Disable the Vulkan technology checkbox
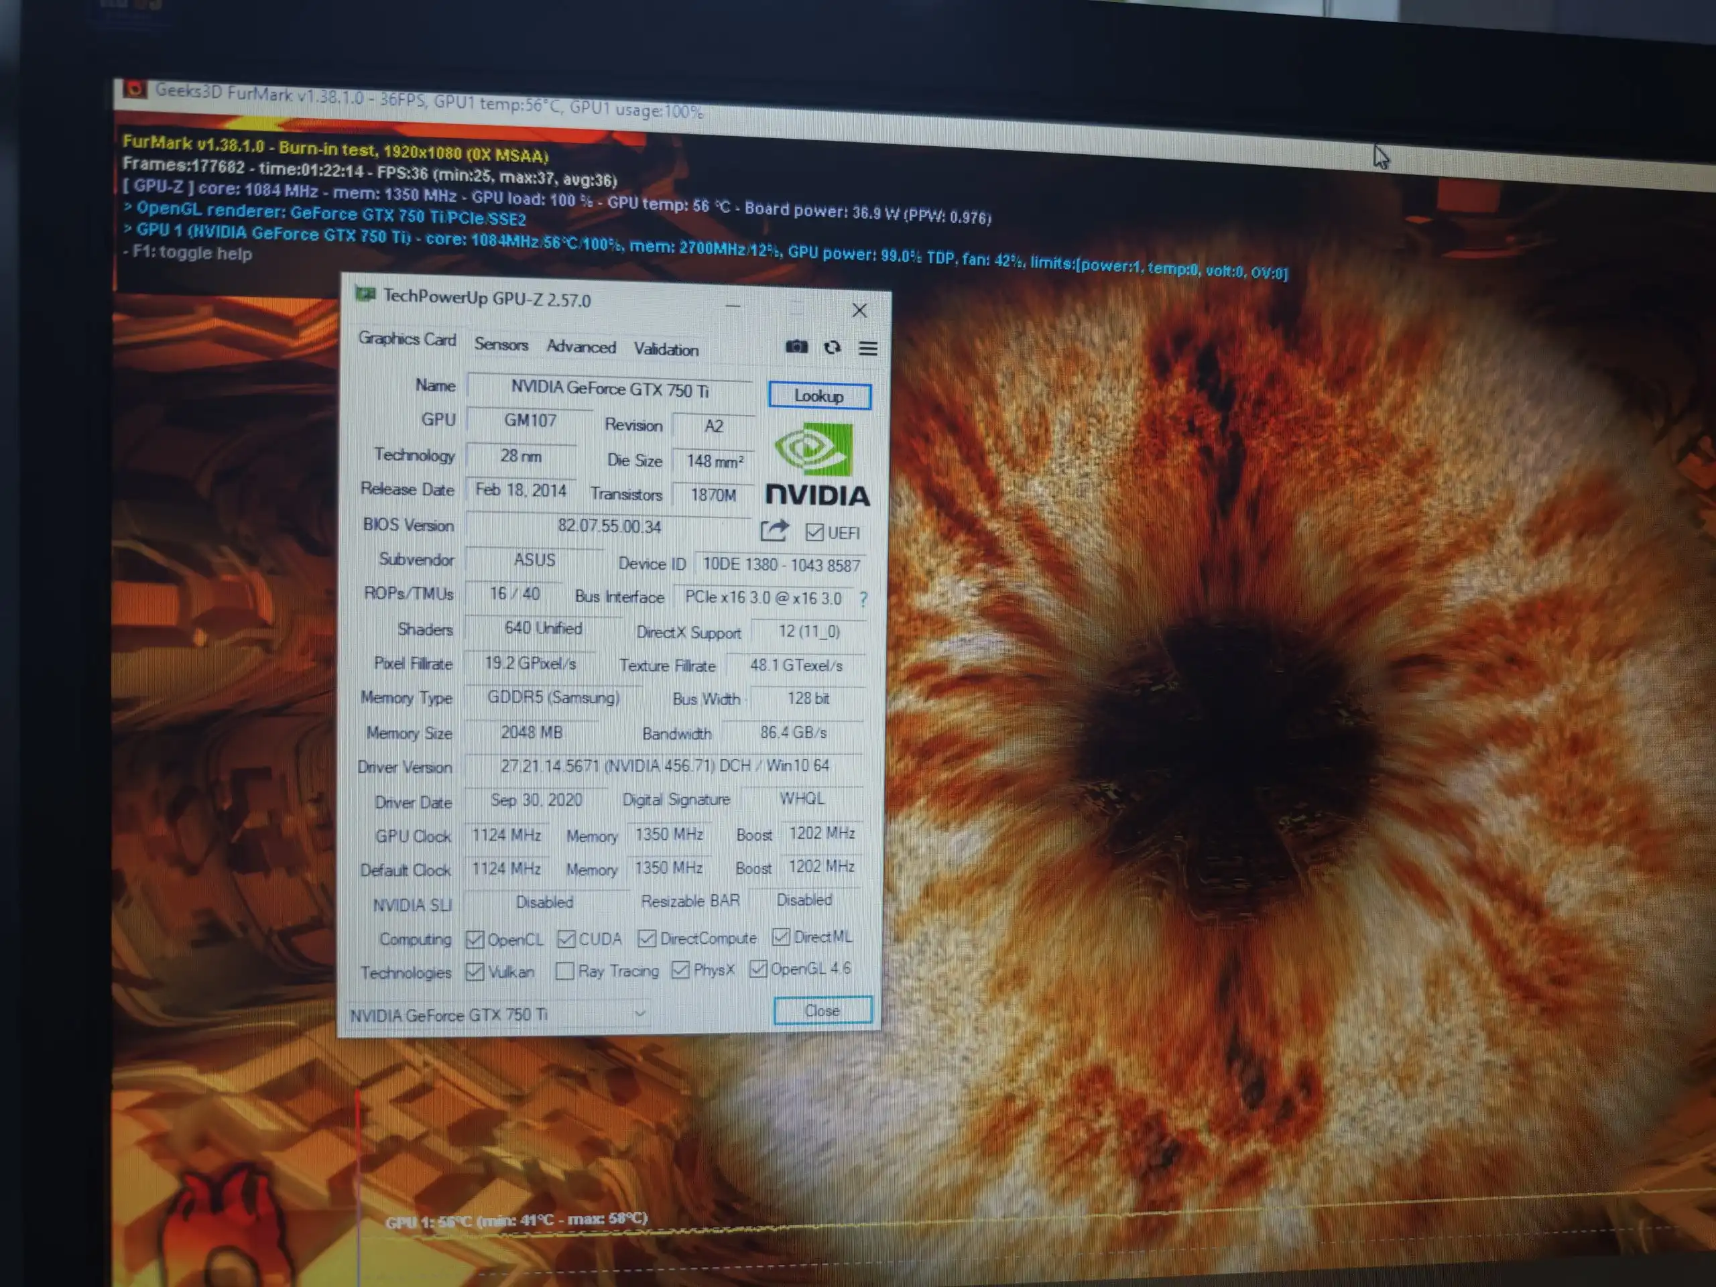Viewport: 1716px width, 1287px height. (475, 971)
